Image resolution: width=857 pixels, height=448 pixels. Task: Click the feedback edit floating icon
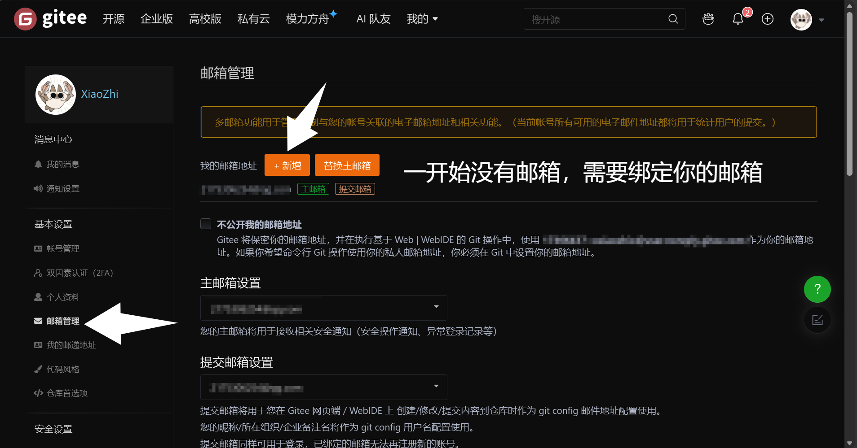pos(817,320)
